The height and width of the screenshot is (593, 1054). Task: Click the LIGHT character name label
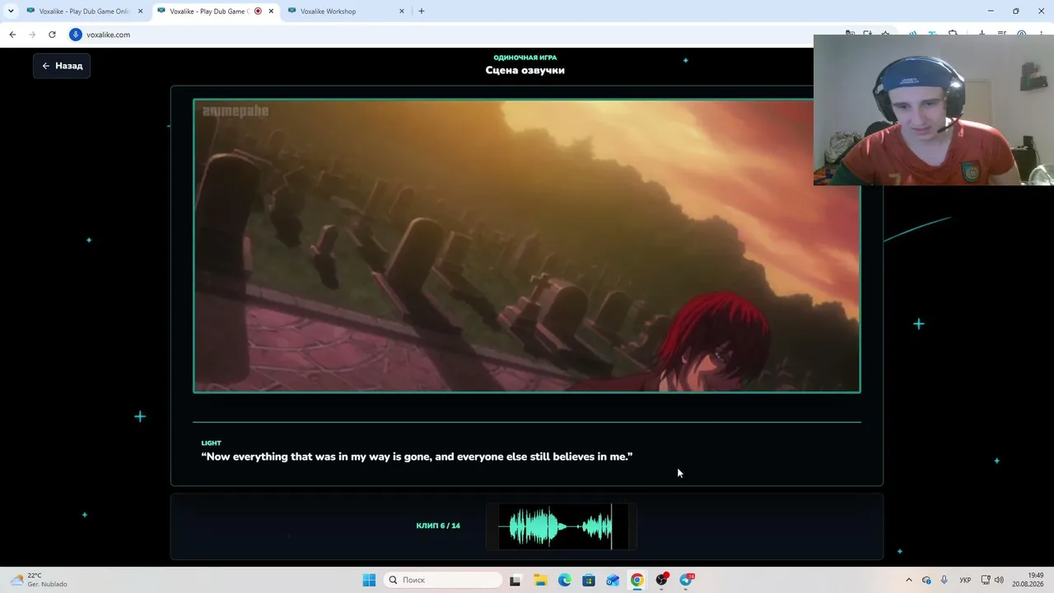point(212,443)
